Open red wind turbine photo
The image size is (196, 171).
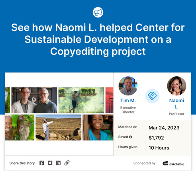(x=110, y=100)
